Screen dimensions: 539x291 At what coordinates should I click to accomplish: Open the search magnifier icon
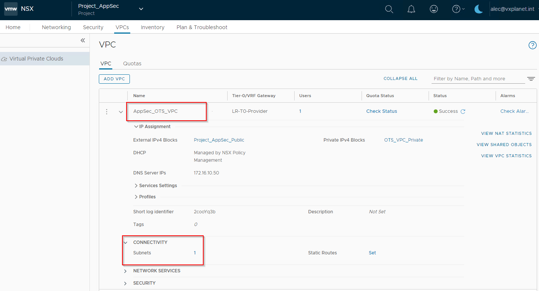[x=389, y=9]
